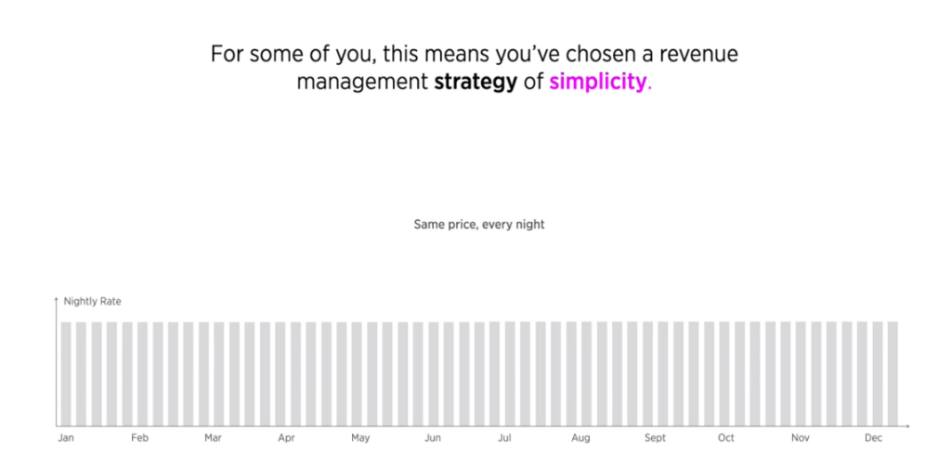Select the 'Same price, every night' caption
The width and height of the screenshot is (951, 468).
(x=479, y=225)
